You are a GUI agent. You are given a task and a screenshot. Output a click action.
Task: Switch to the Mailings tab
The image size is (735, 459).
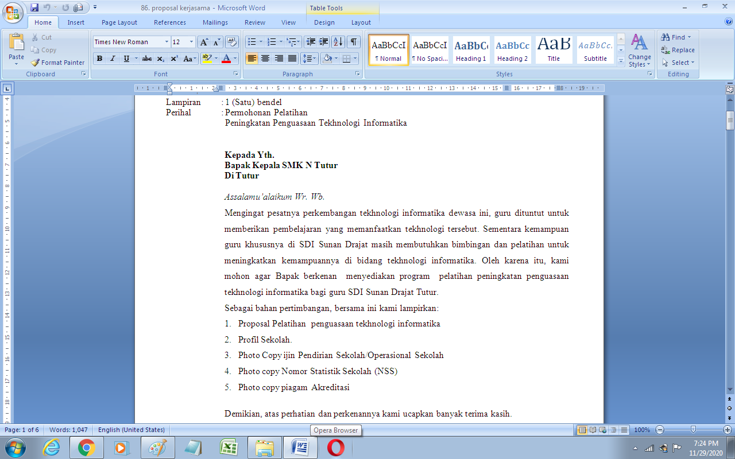click(215, 22)
